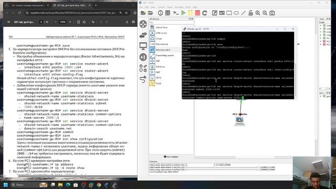Select the Insert picture tool
This screenshot has width=336, height=189.
click(x=222, y=13)
